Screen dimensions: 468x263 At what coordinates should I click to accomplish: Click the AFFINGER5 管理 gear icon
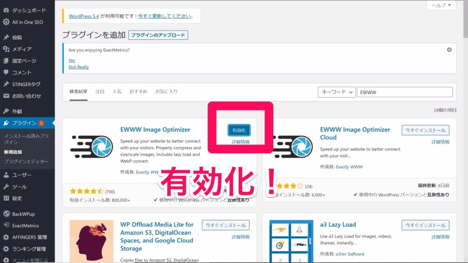[6, 237]
